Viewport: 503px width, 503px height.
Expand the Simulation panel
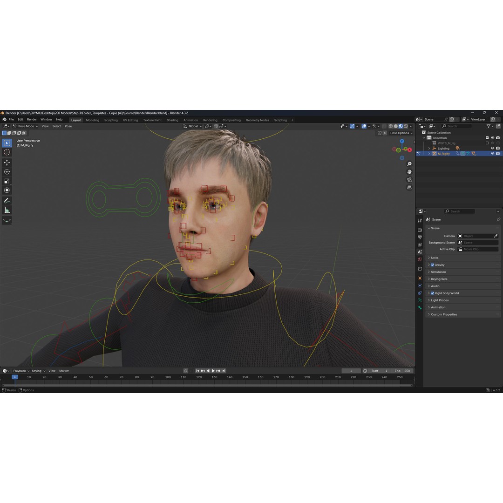coord(463,272)
